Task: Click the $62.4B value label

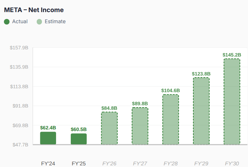Action: pos(48,128)
